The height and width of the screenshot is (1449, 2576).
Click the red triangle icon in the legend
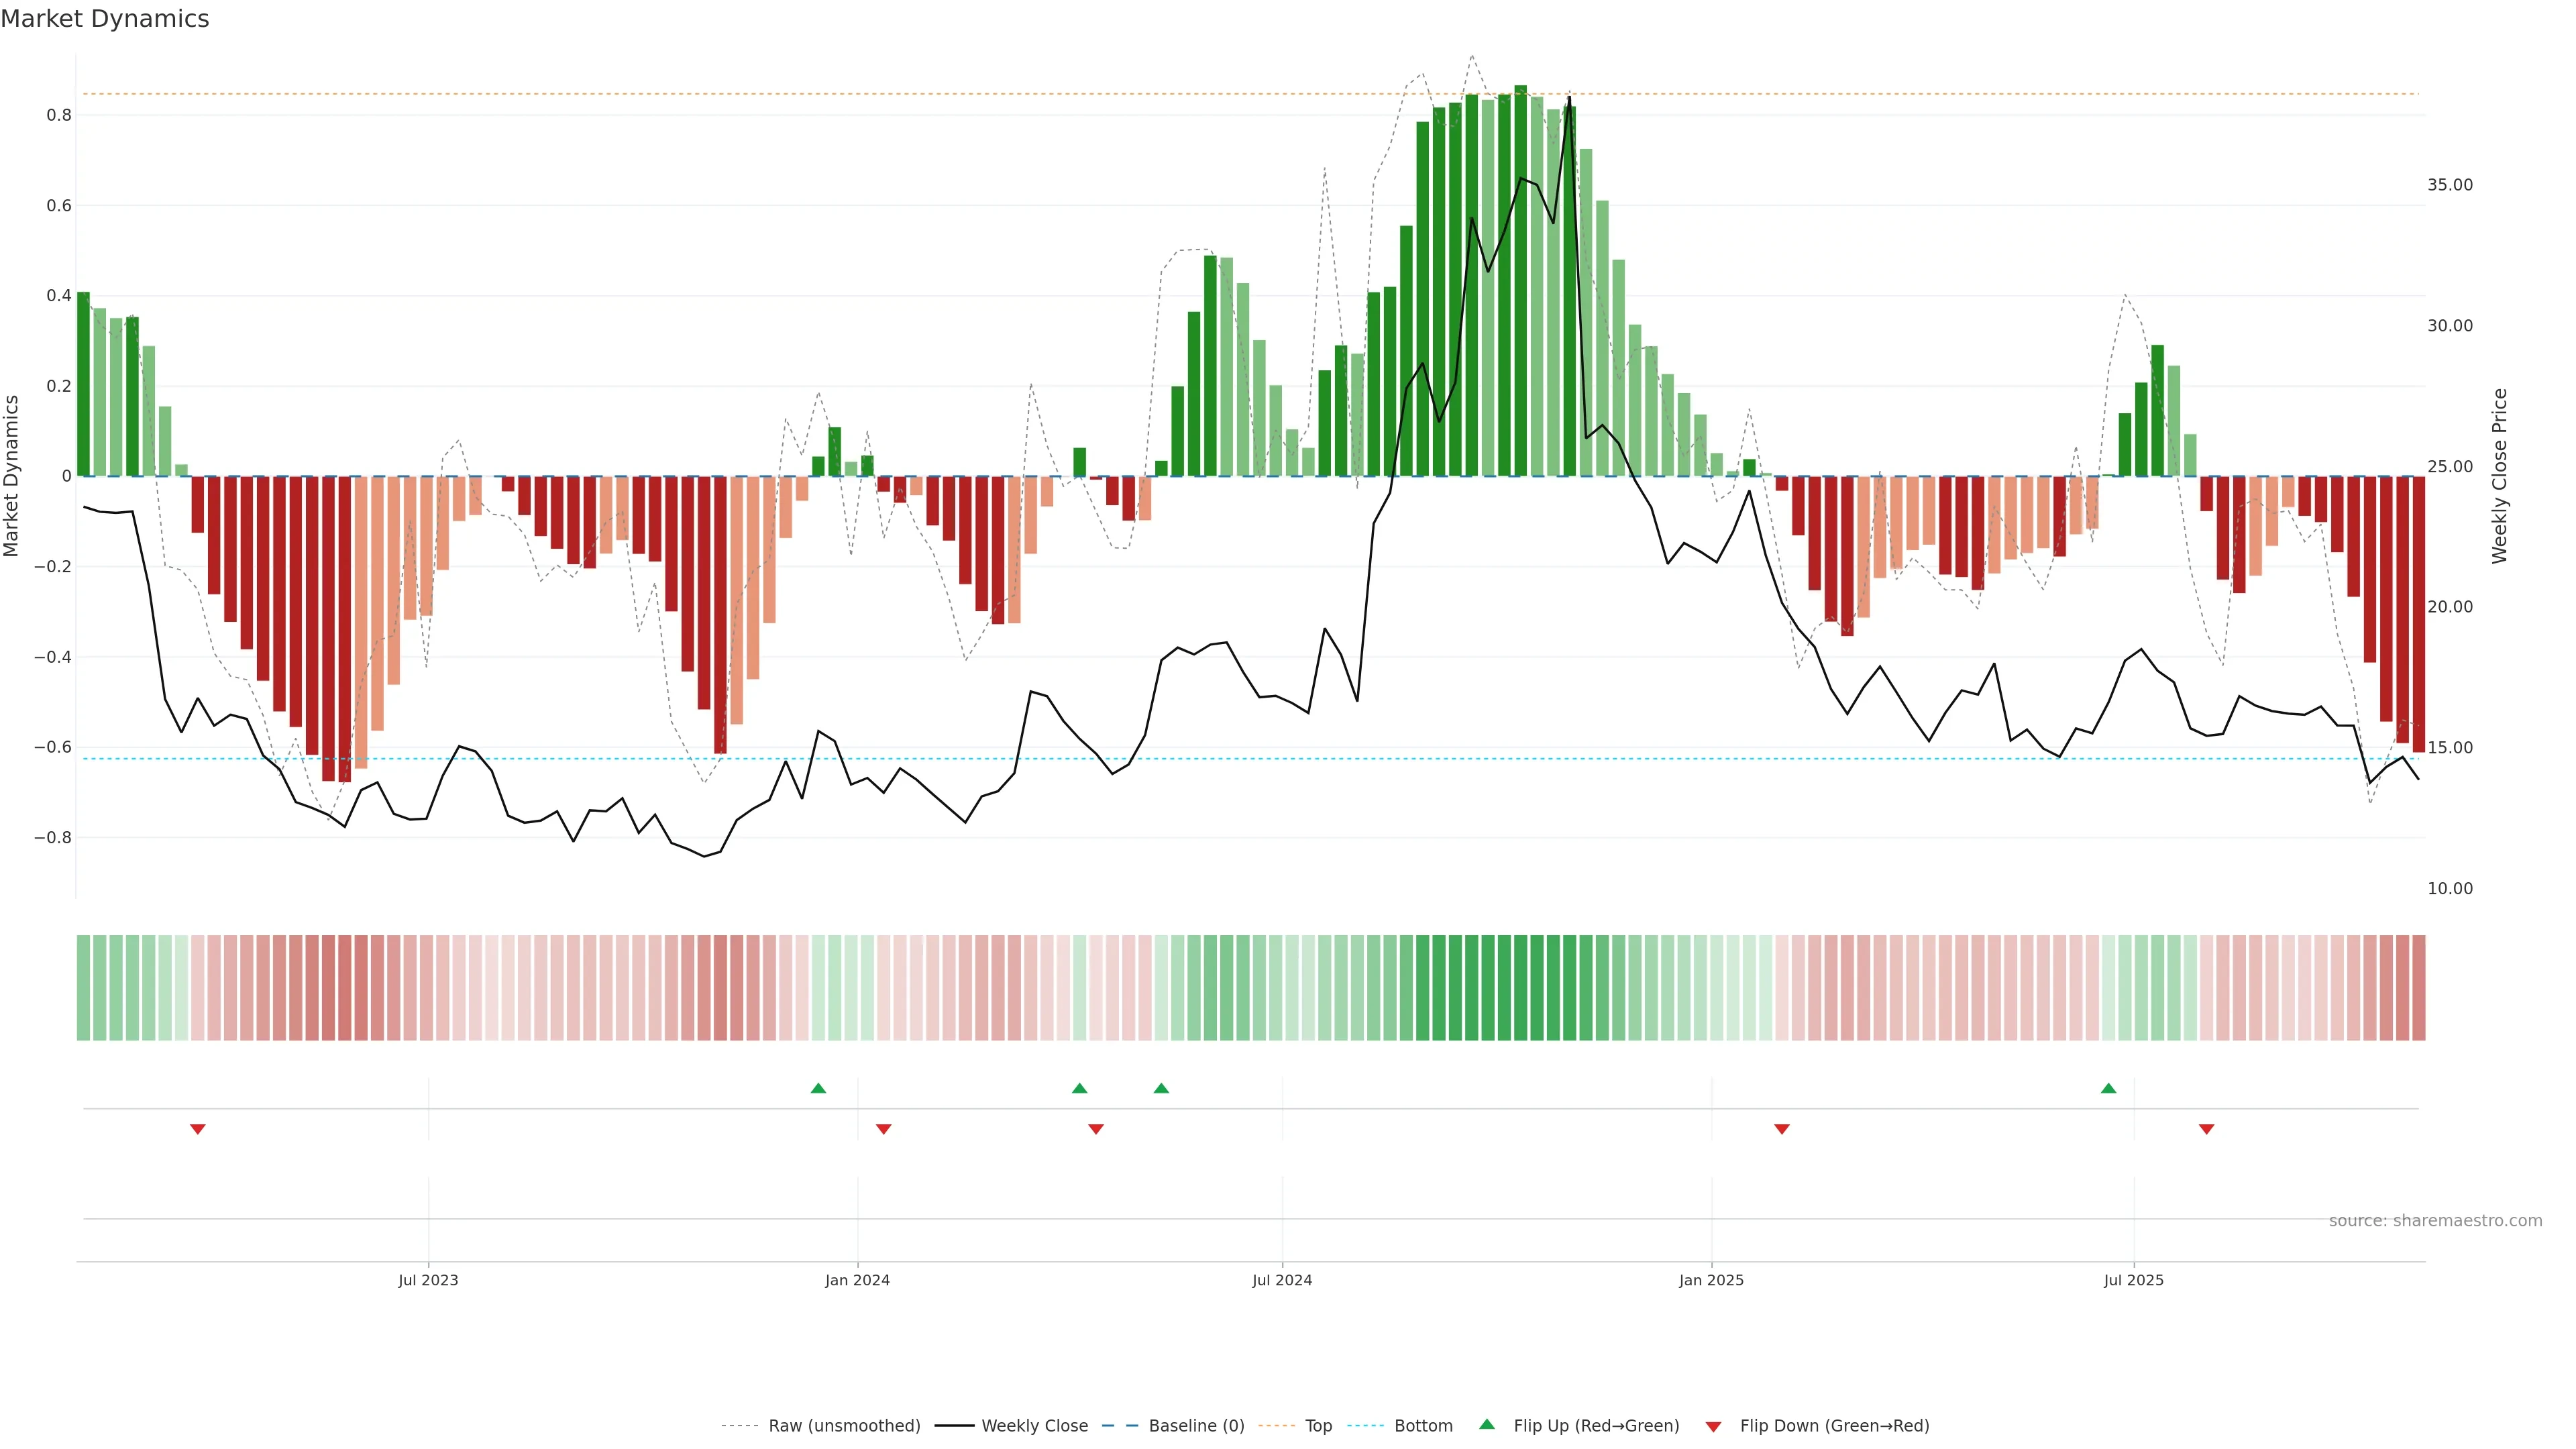[x=1713, y=1426]
